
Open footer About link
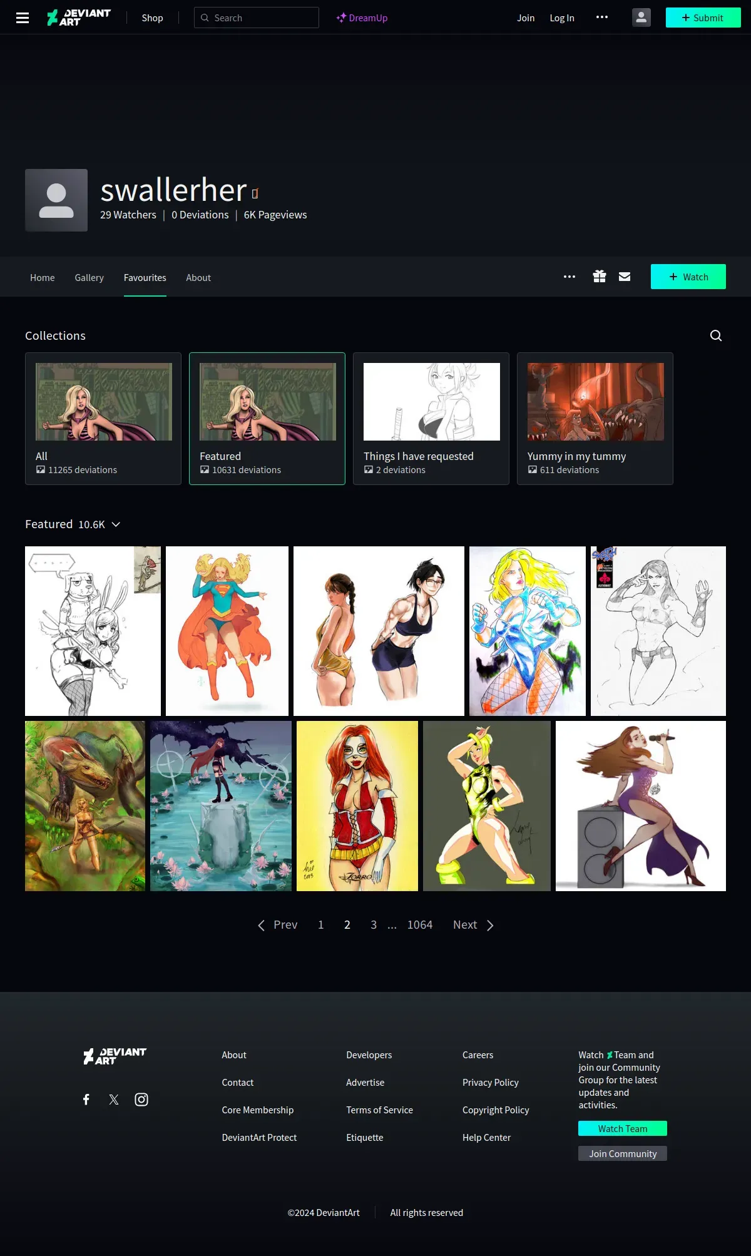pos(234,1055)
